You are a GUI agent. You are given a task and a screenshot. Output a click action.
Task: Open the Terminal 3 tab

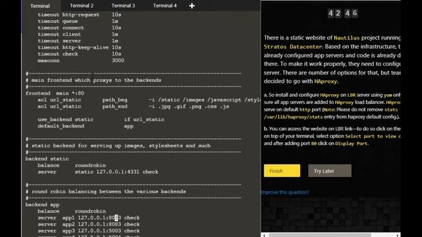coord(123,6)
